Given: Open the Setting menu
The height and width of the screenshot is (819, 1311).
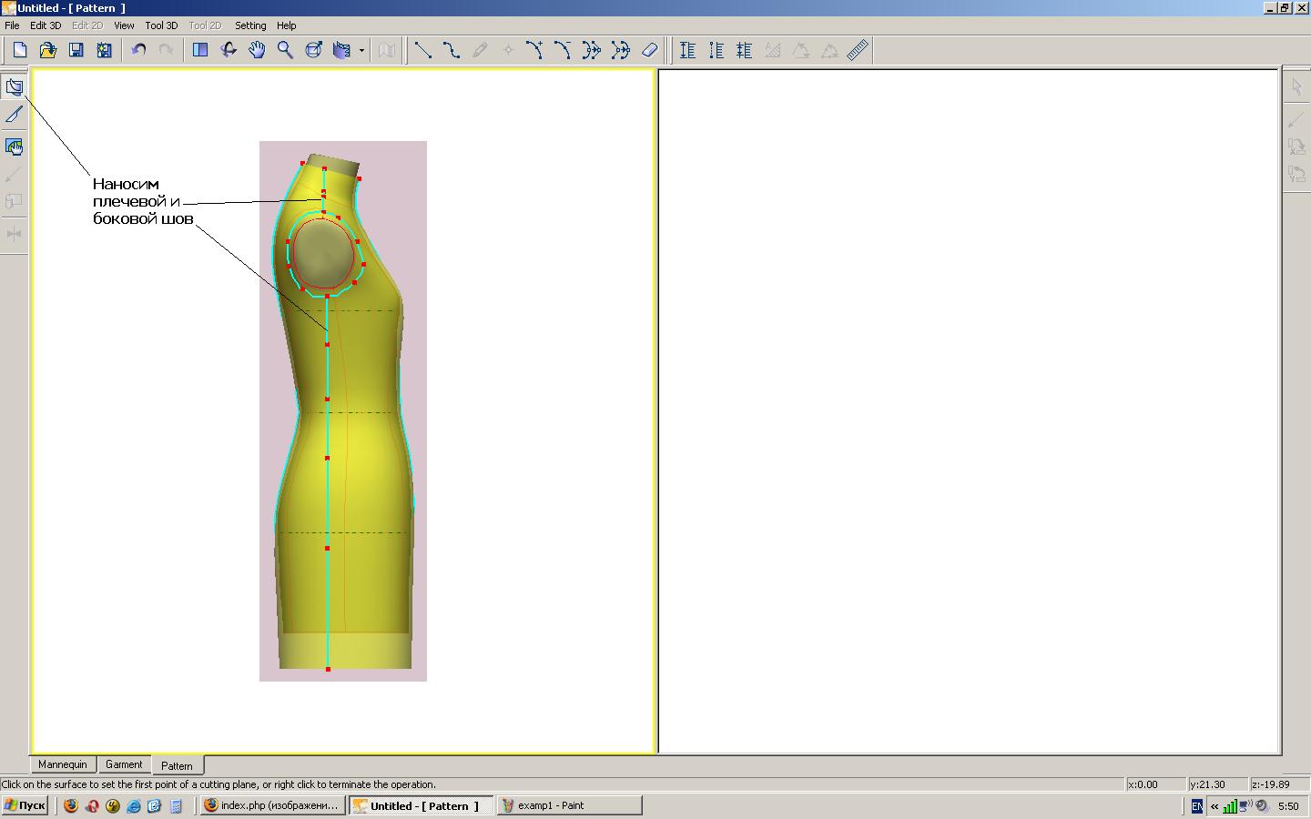Looking at the screenshot, I should (250, 25).
